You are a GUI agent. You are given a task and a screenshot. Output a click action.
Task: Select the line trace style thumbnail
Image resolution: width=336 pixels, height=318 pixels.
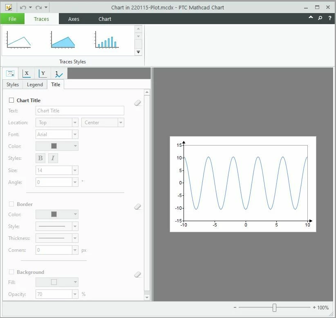click(x=19, y=40)
